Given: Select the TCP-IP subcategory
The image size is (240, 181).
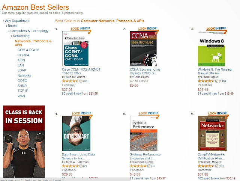Looking at the screenshot, I should [x=23, y=91].
